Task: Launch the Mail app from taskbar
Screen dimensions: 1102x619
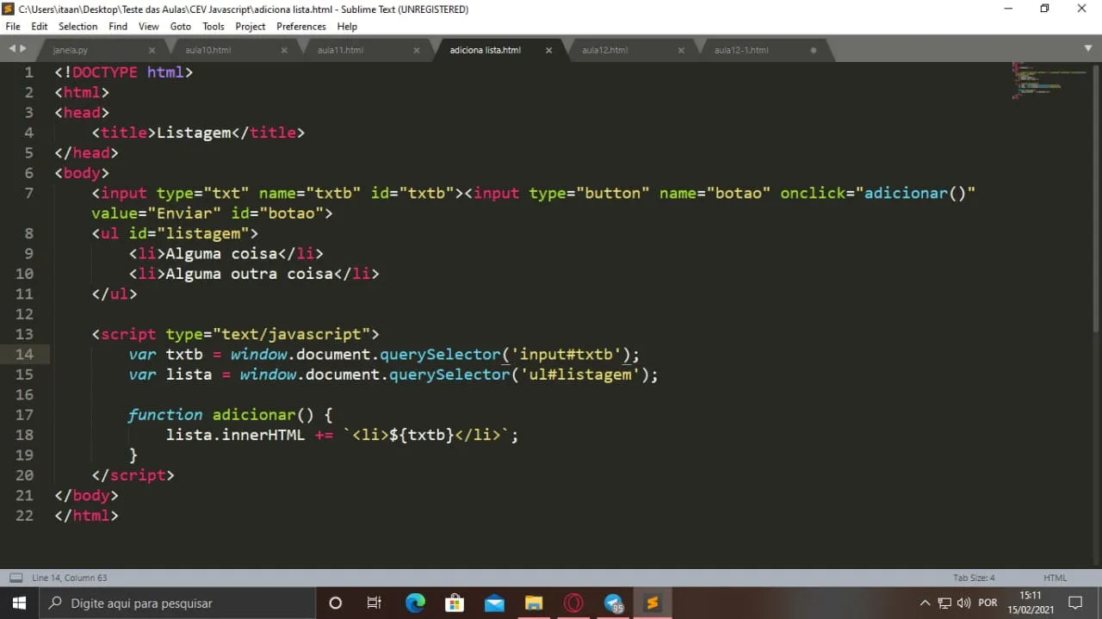Action: [494, 603]
